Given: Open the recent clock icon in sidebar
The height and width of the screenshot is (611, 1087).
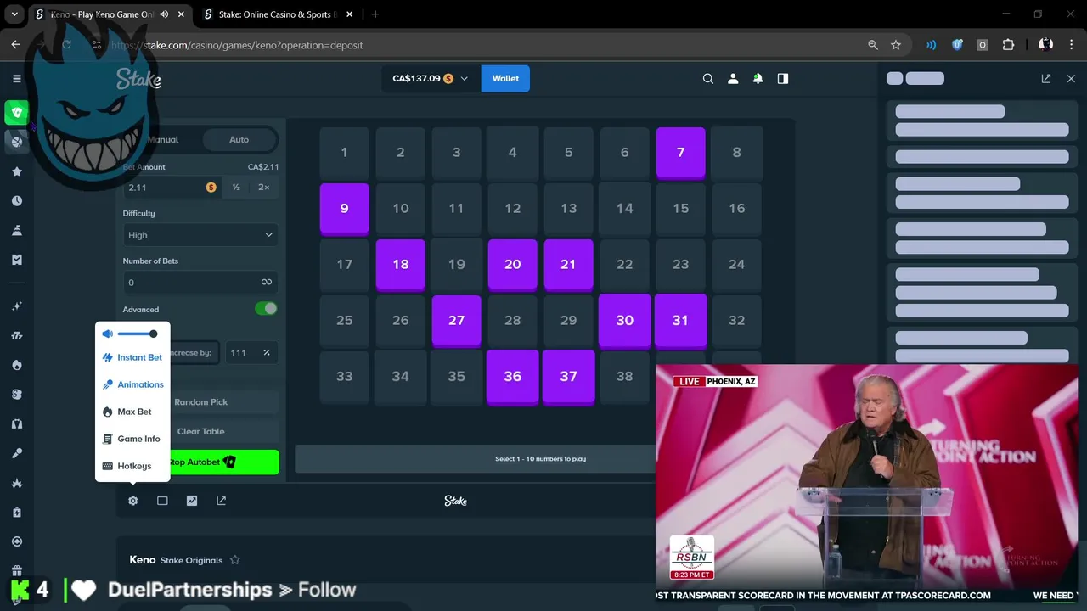Looking at the screenshot, I should [16, 201].
